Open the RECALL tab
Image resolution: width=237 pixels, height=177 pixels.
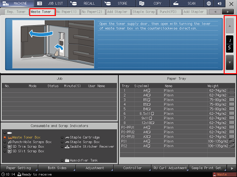click(x=85, y=3)
